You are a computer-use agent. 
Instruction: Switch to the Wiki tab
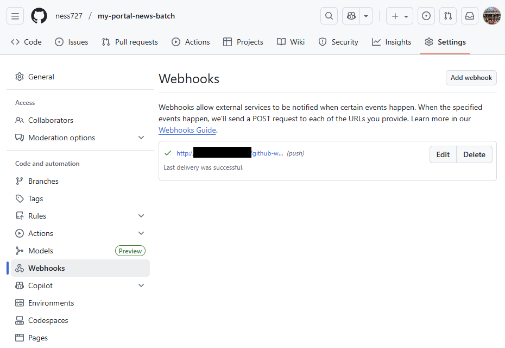click(x=291, y=42)
